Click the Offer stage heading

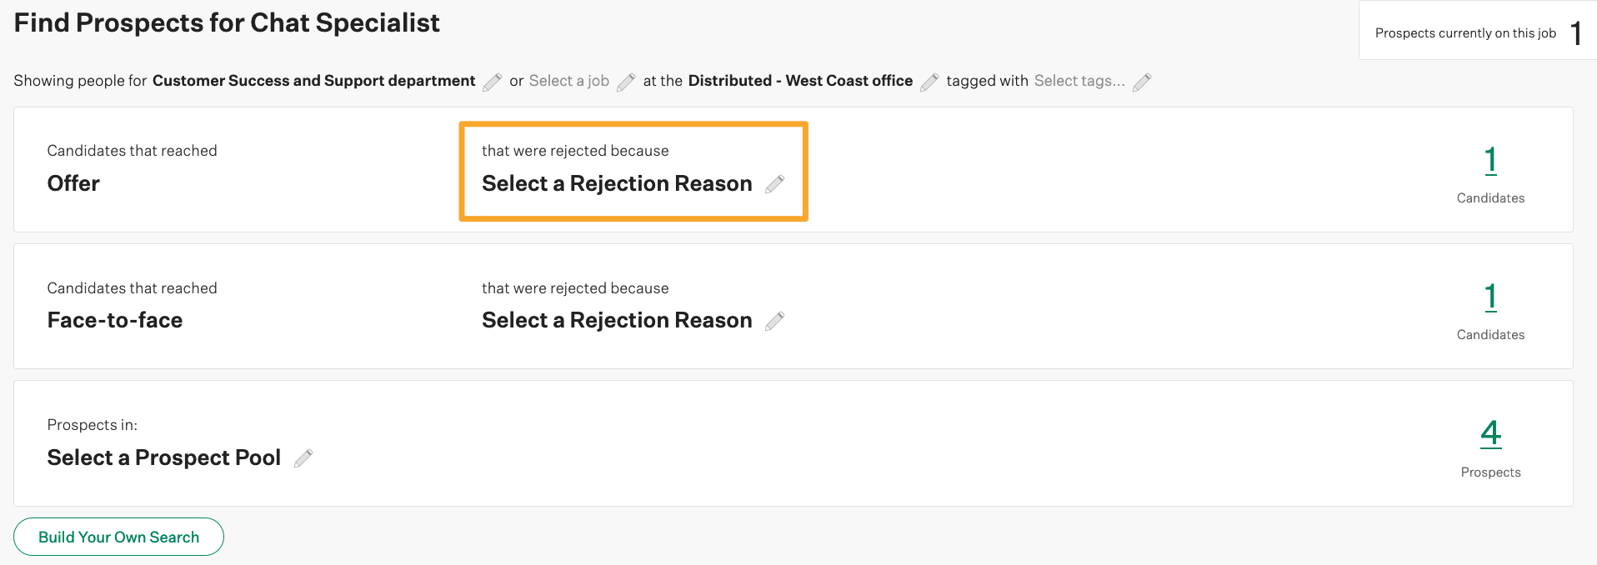click(x=73, y=183)
